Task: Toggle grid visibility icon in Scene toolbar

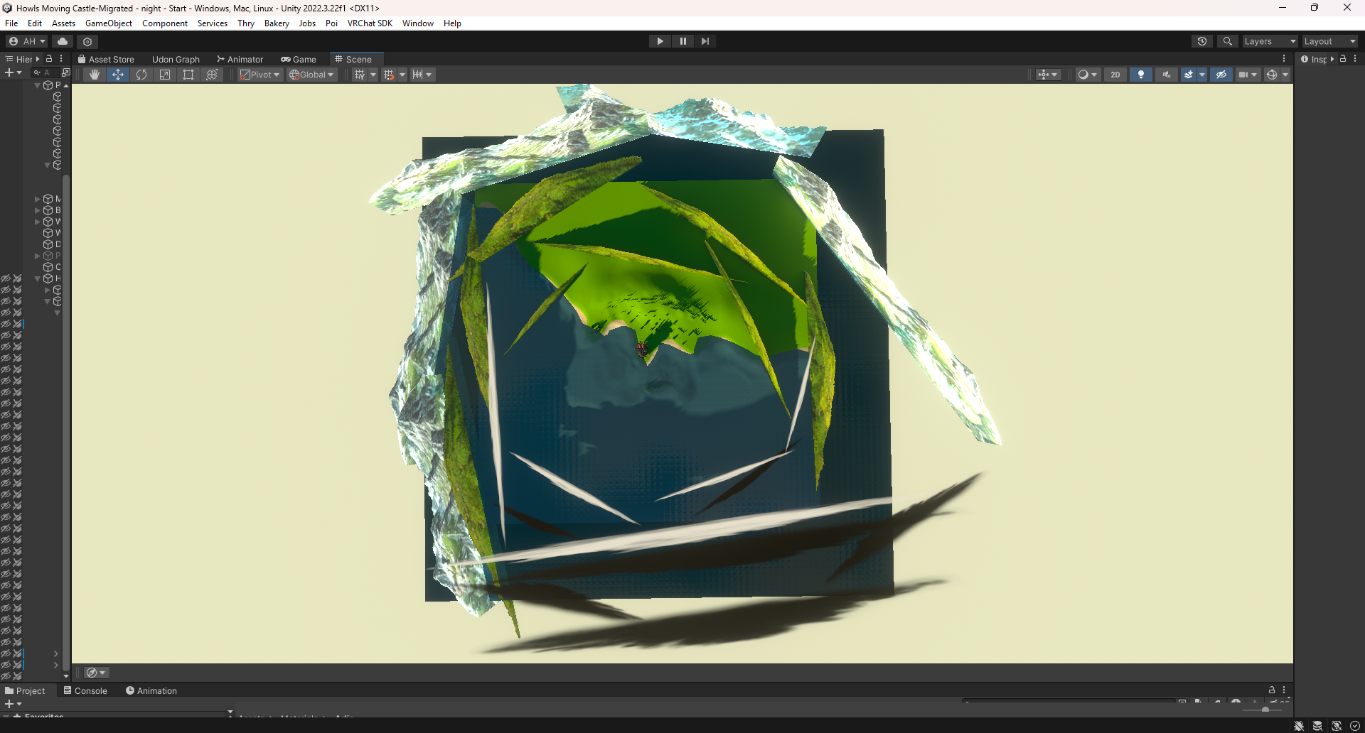Action: pos(360,75)
